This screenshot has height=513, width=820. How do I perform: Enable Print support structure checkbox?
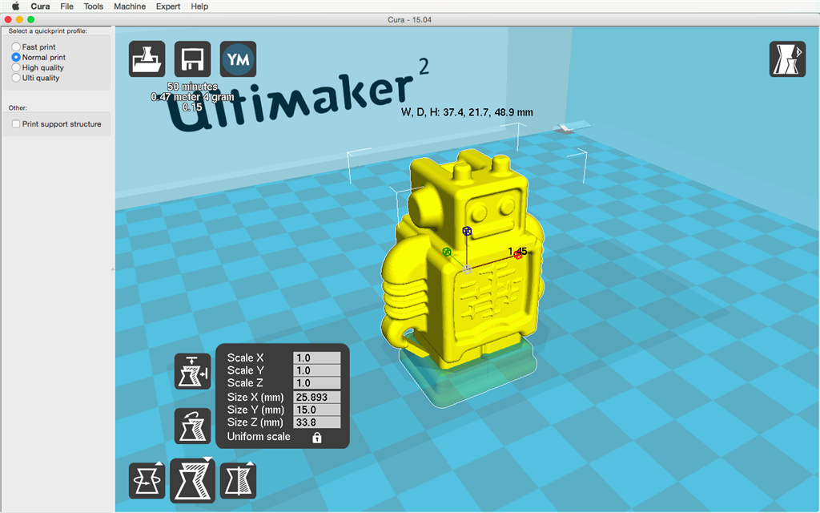pos(16,124)
